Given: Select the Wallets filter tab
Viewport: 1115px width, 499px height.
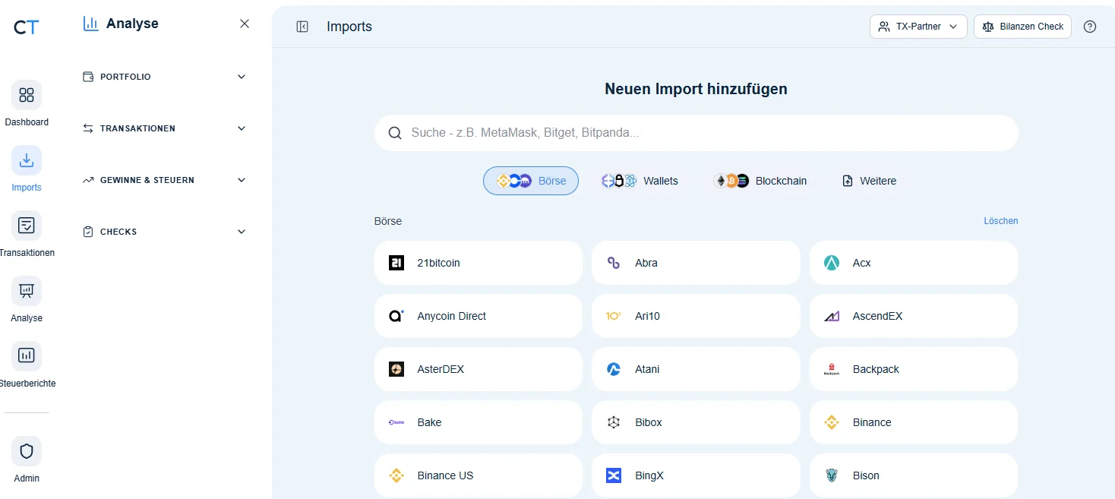Looking at the screenshot, I should (640, 181).
